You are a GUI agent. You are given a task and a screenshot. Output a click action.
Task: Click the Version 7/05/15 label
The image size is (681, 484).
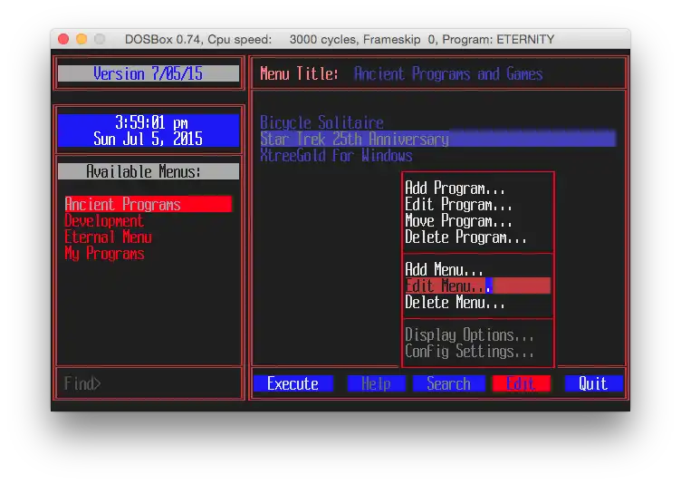click(149, 73)
